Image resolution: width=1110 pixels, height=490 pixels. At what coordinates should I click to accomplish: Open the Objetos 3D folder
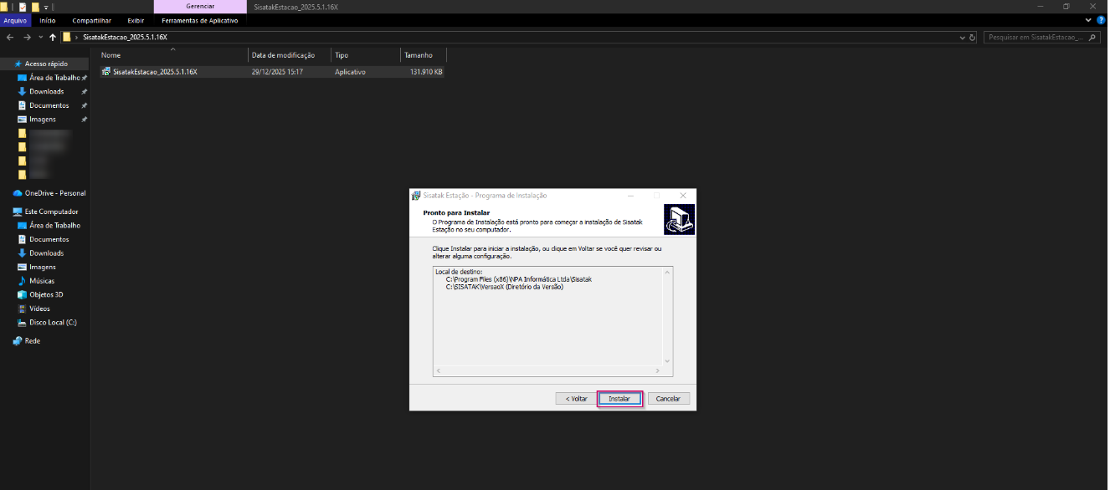tap(46, 294)
